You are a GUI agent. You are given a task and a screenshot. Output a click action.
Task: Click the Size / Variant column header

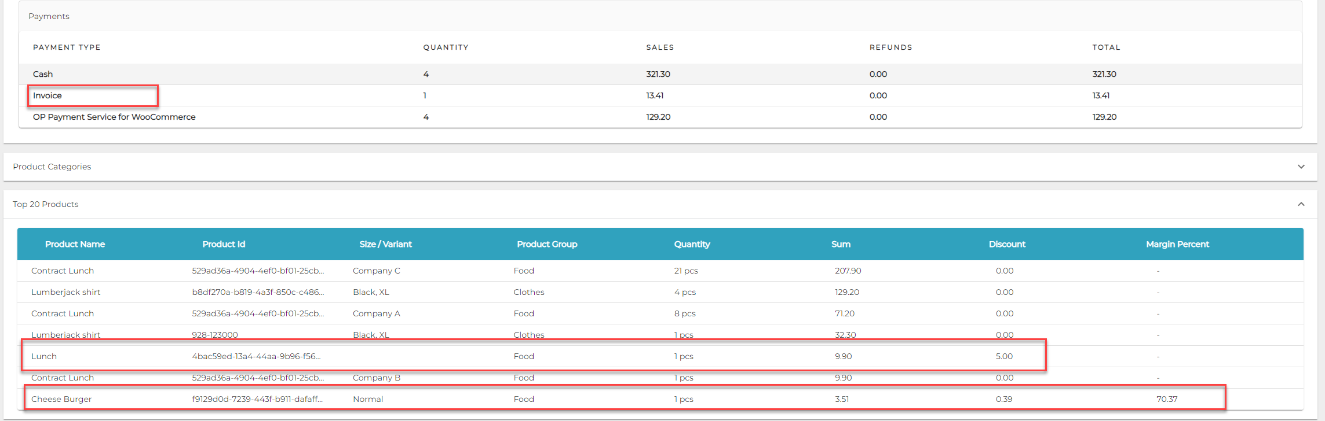tap(385, 244)
